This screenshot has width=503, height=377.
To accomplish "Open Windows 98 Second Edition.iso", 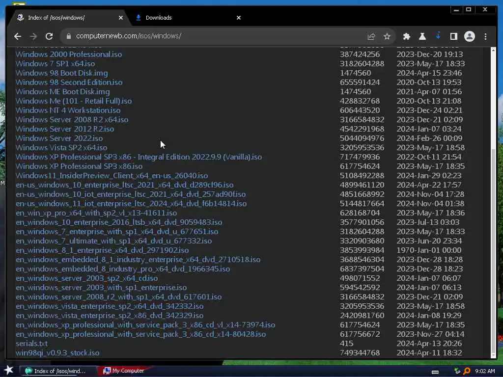I will click(x=69, y=82).
